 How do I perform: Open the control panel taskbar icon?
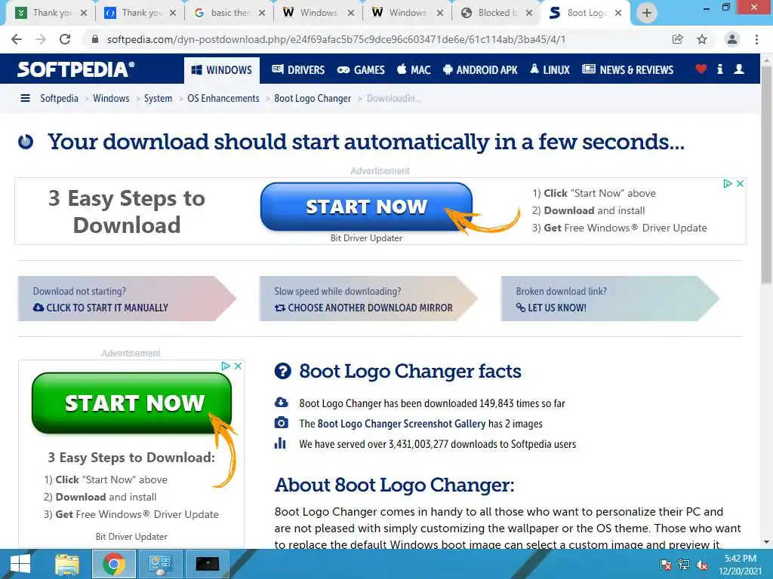pos(160,564)
